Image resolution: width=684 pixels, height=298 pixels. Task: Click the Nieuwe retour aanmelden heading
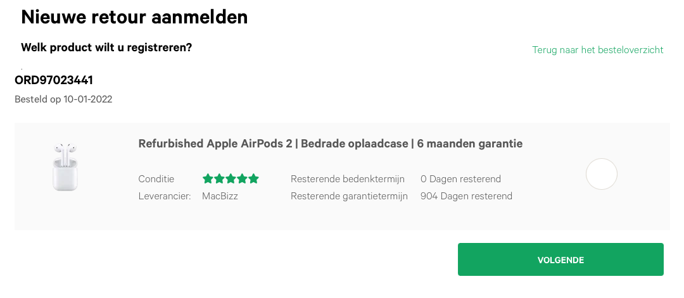(134, 18)
